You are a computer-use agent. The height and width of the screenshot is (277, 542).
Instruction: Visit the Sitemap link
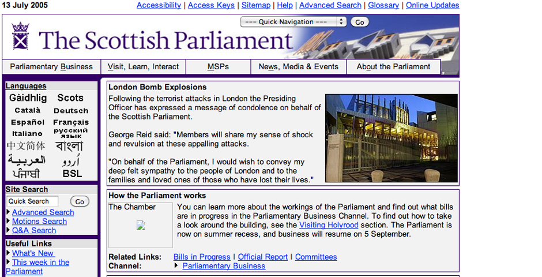[256, 5]
